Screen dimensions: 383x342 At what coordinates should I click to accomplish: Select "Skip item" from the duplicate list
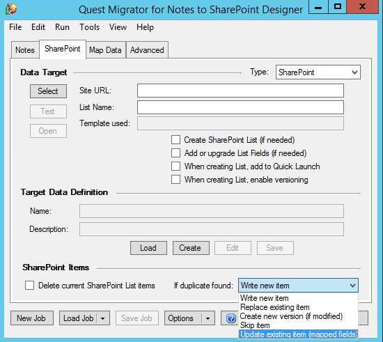[255, 325]
